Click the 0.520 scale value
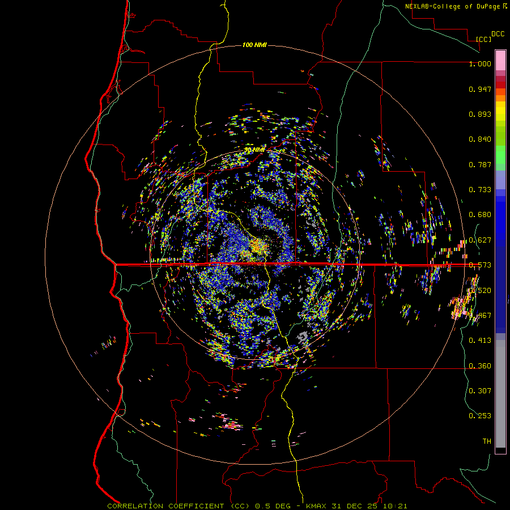510x510 pixels. pyautogui.click(x=480, y=290)
